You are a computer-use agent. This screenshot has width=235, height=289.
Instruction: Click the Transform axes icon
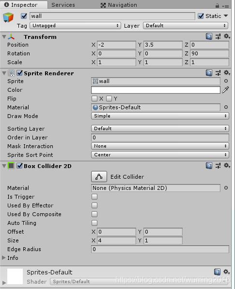pos(11,37)
